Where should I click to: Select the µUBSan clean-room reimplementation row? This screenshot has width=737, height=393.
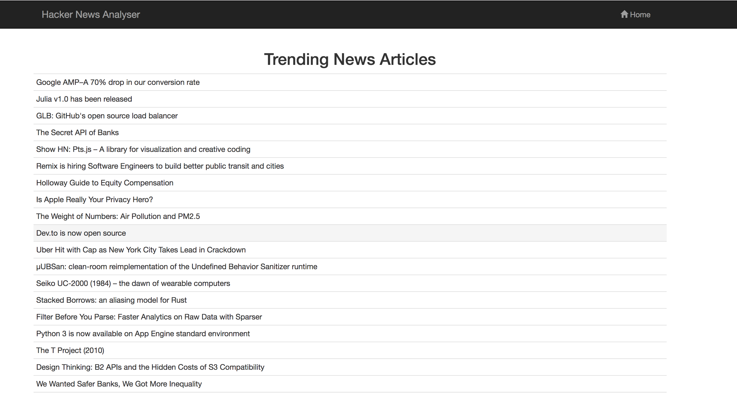[350, 267]
